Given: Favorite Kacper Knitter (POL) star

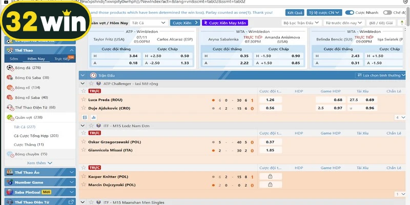Looking at the screenshot, I should [84, 176].
